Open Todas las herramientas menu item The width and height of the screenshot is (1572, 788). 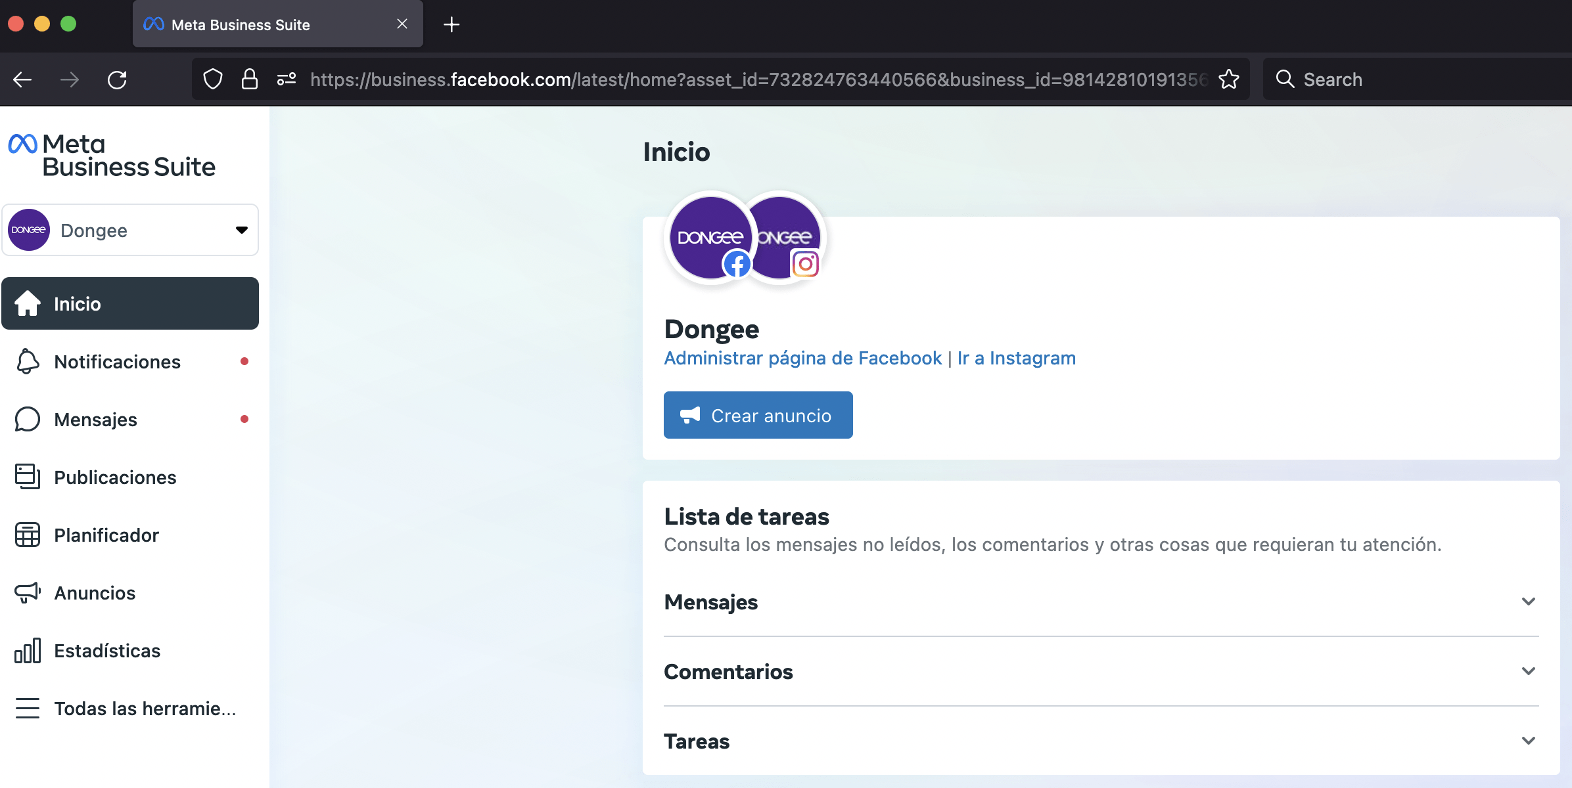click(x=130, y=708)
